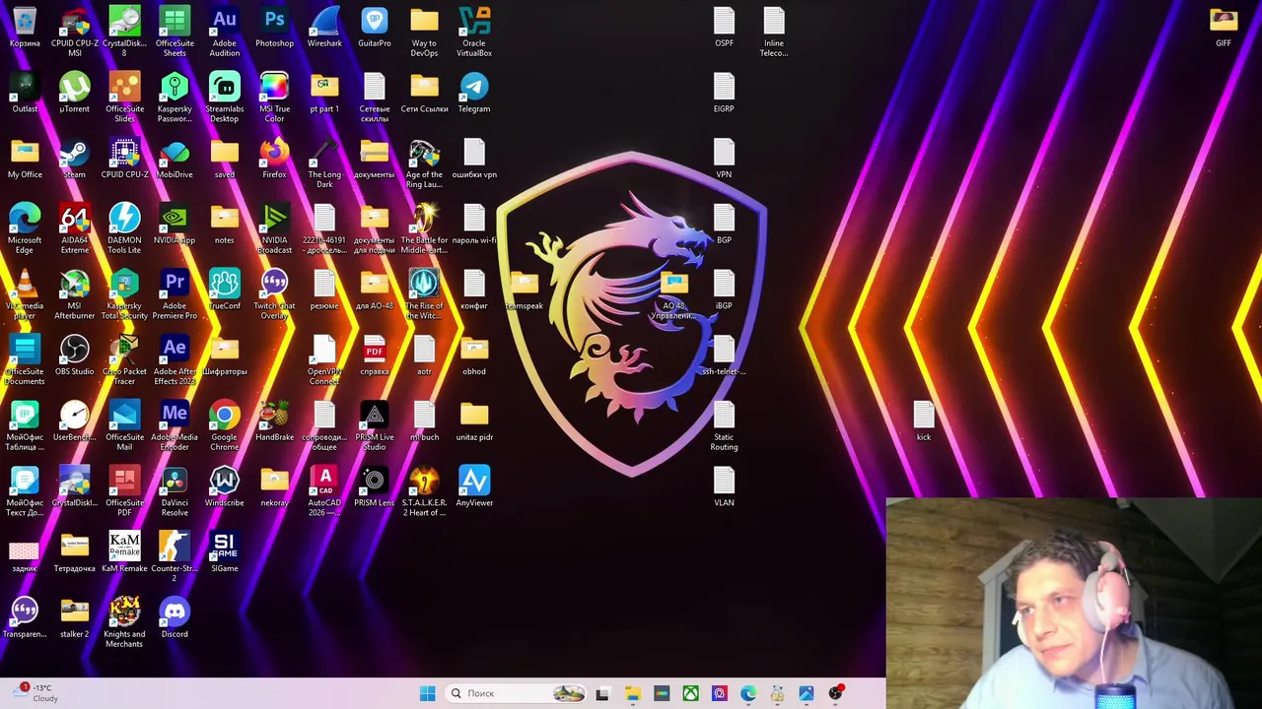Open the KaM Remake desktop icon

(x=124, y=553)
